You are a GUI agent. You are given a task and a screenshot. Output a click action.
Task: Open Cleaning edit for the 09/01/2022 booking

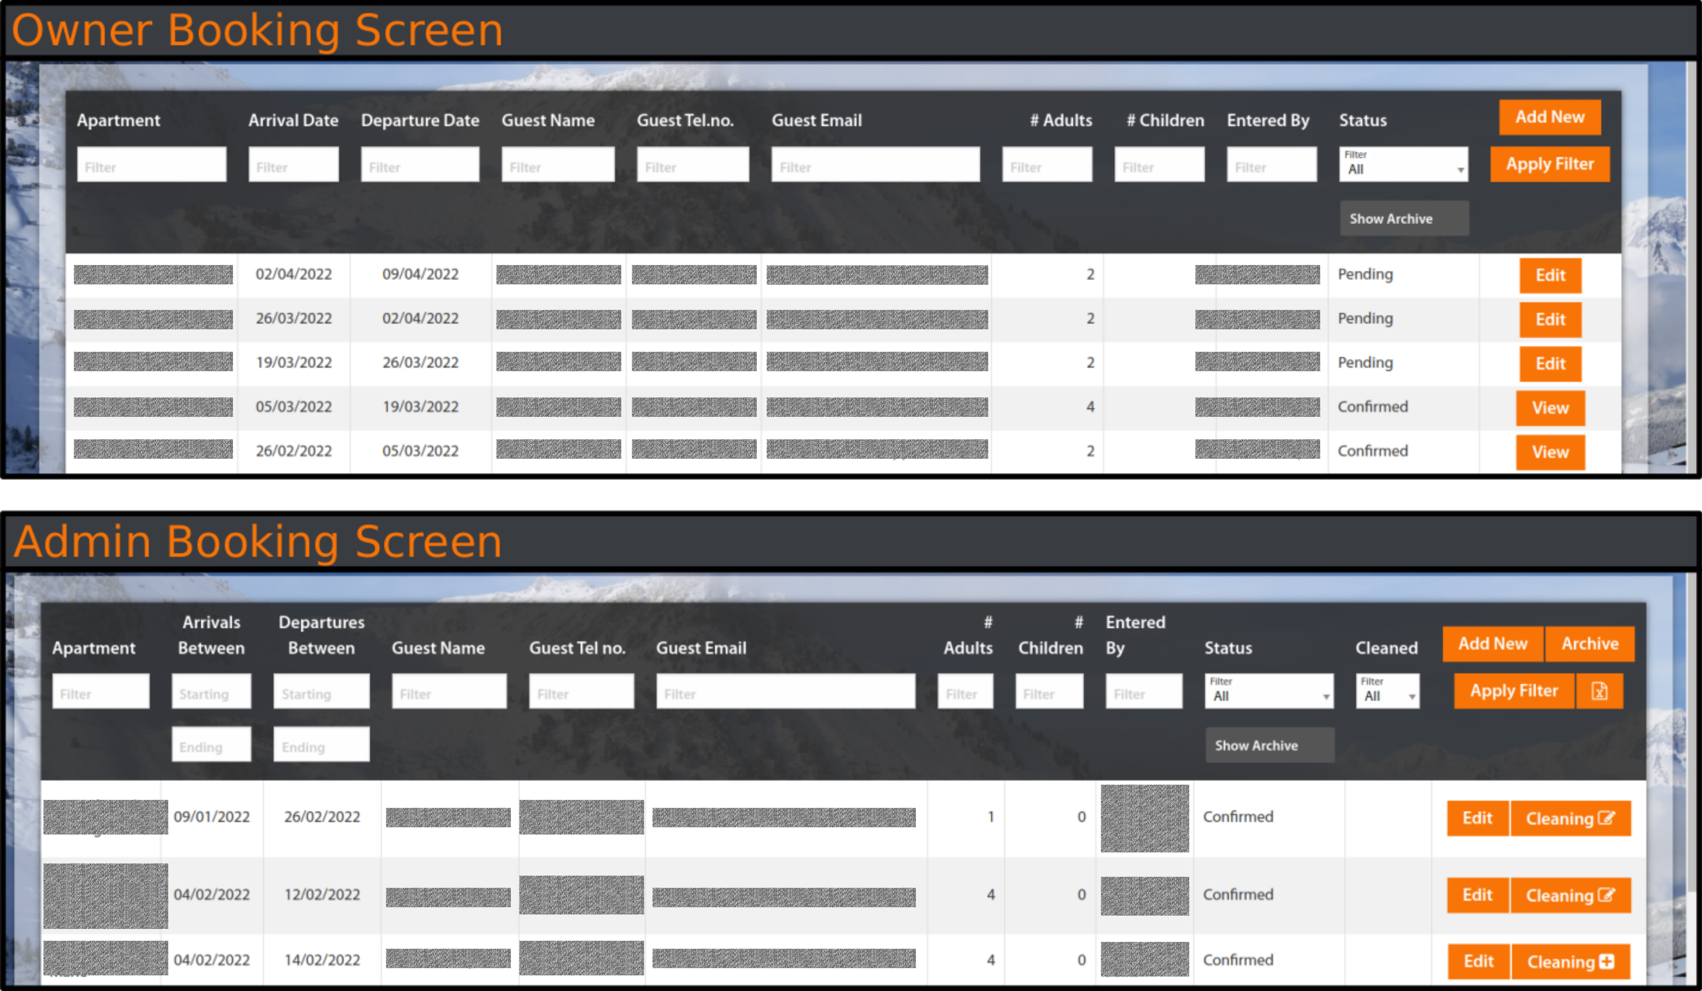click(x=1570, y=818)
